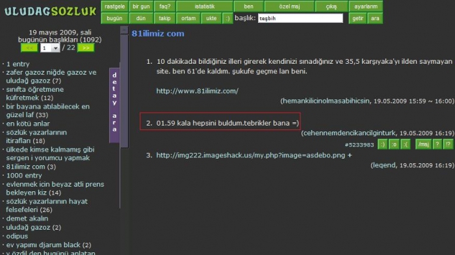Click the 'ara' search button

point(375,18)
